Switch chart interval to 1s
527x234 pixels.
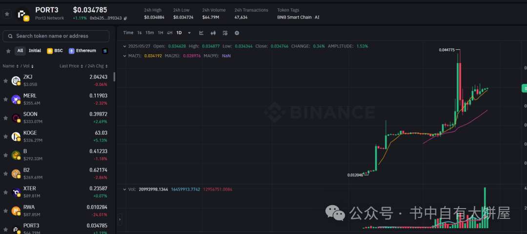click(140, 33)
